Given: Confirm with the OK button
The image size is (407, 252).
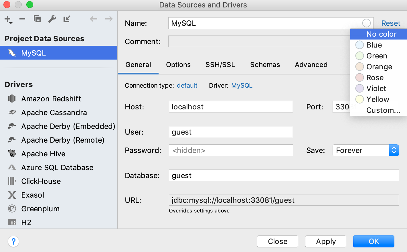Looking at the screenshot, I should 374,241.
